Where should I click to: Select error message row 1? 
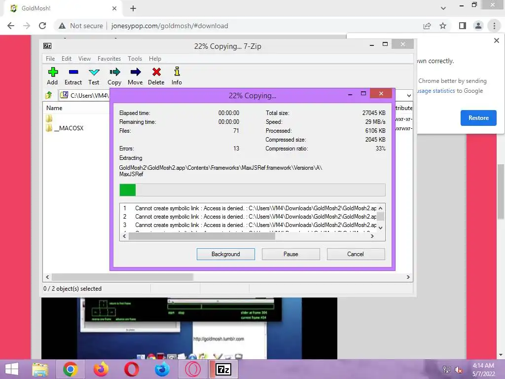(x=248, y=208)
